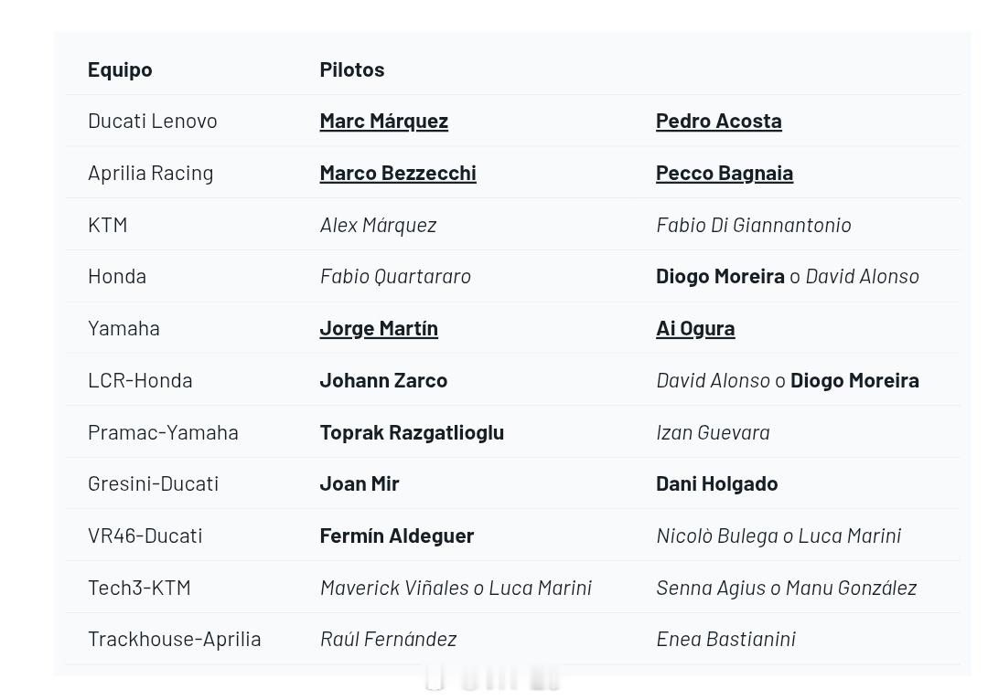Open the Ai Ogura link
This screenshot has height=700, width=988.
(695, 329)
